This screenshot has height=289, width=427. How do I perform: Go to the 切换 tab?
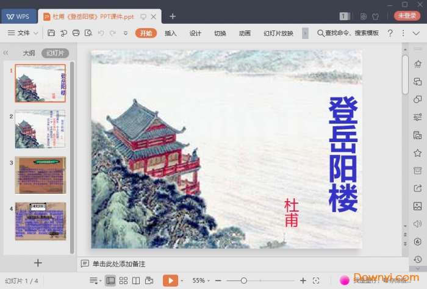coord(220,33)
